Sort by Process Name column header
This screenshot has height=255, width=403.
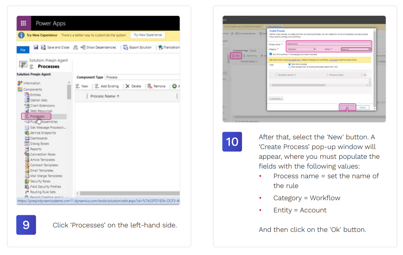105,96
